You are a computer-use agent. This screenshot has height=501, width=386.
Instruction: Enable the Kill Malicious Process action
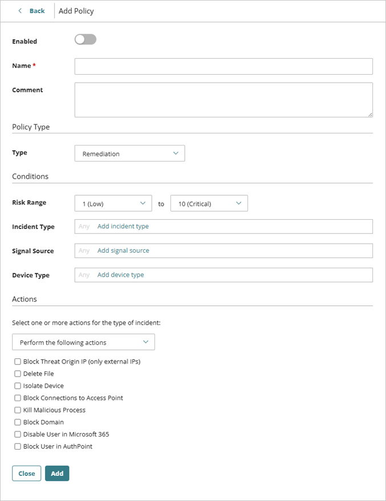tap(18, 410)
